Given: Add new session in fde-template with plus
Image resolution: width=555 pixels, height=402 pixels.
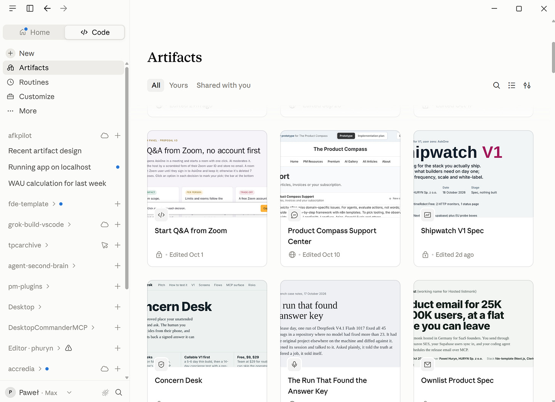Looking at the screenshot, I should [118, 204].
